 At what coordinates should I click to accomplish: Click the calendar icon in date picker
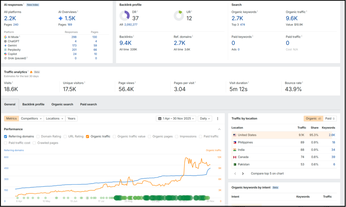(160, 119)
